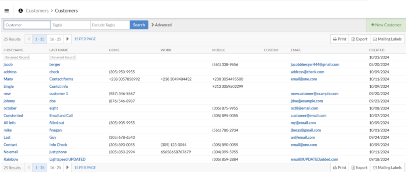The height and width of the screenshot is (175, 406).
Task: Click email newcustomer@example.com
Action: pos(314,94)
